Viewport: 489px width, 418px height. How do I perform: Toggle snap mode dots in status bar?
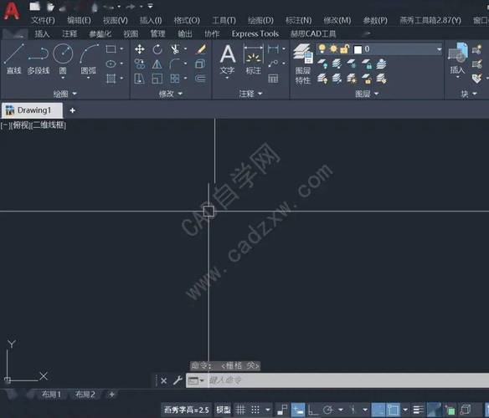(x=255, y=410)
